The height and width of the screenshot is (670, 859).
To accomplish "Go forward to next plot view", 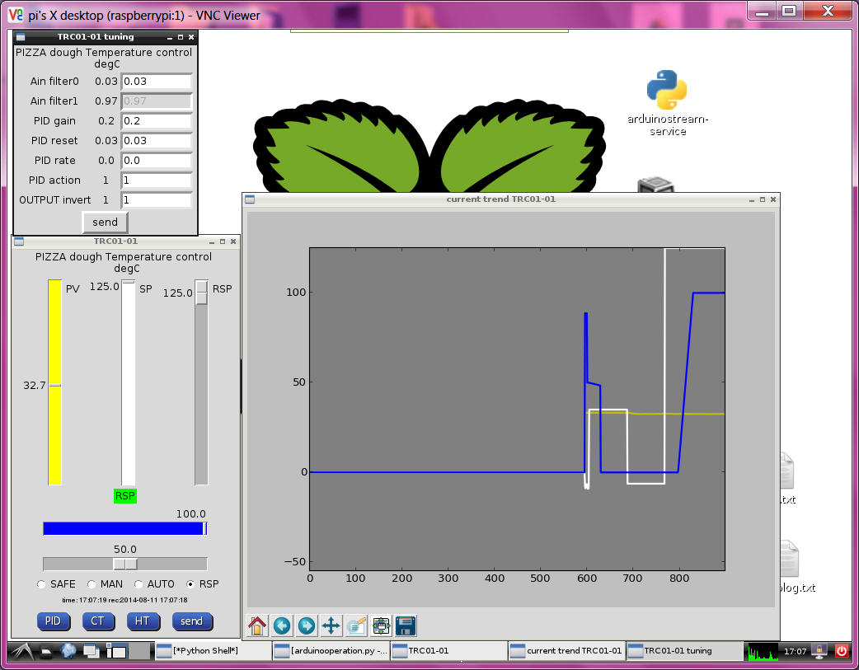I will point(307,625).
